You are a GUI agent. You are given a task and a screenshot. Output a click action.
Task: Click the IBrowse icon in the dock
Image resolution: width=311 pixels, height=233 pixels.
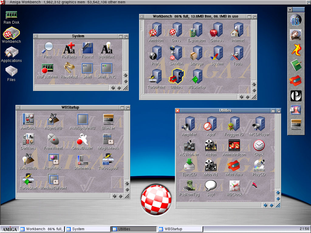coord(296,20)
